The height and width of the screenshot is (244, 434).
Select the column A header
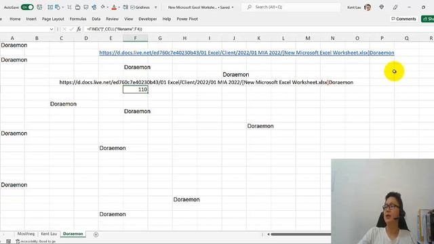pyautogui.click(x=12, y=38)
